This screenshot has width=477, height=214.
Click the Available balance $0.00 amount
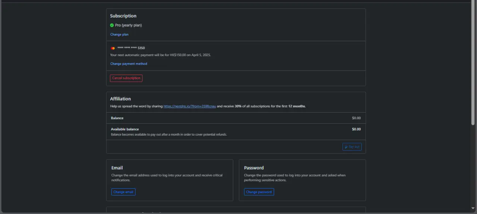click(356, 129)
